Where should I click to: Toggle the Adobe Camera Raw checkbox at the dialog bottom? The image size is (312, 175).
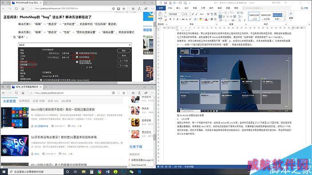(41, 80)
